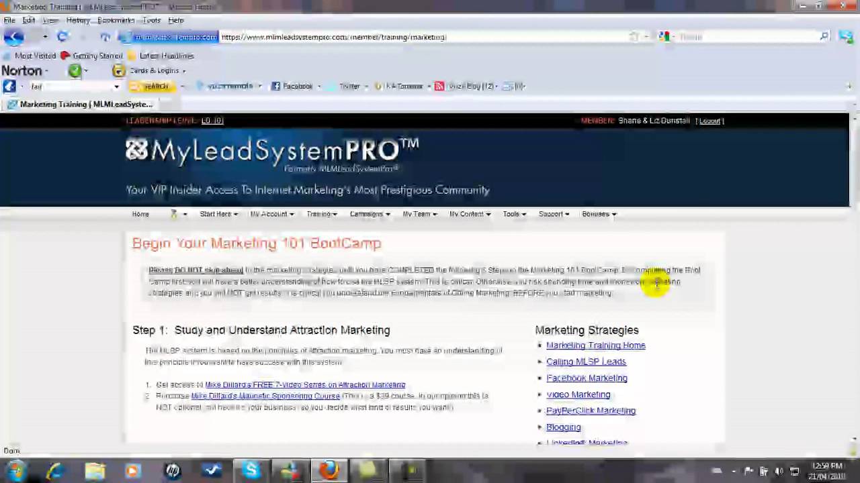Open Calling MLSP Leads link

(x=586, y=362)
